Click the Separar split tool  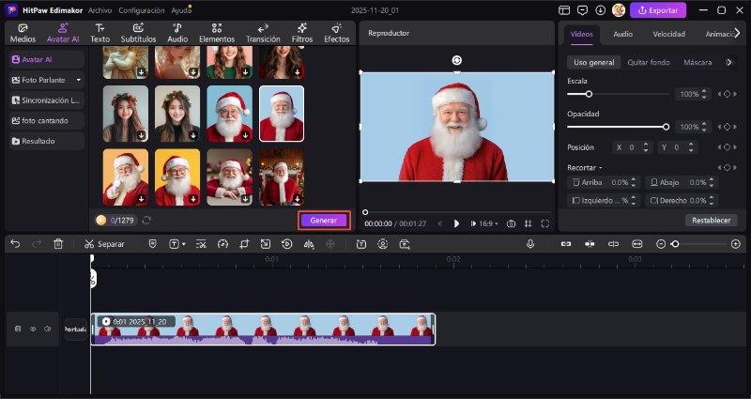(104, 244)
